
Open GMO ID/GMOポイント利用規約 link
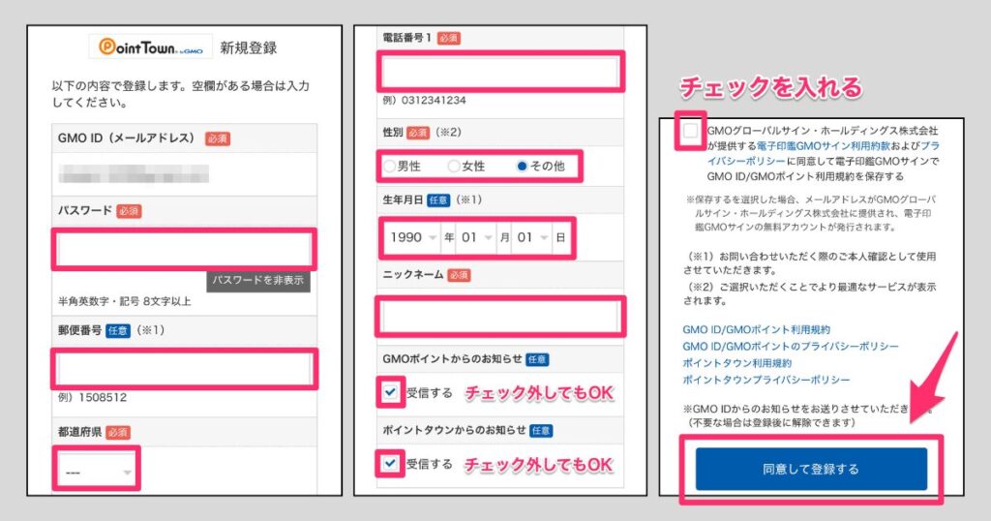[x=756, y=329]
